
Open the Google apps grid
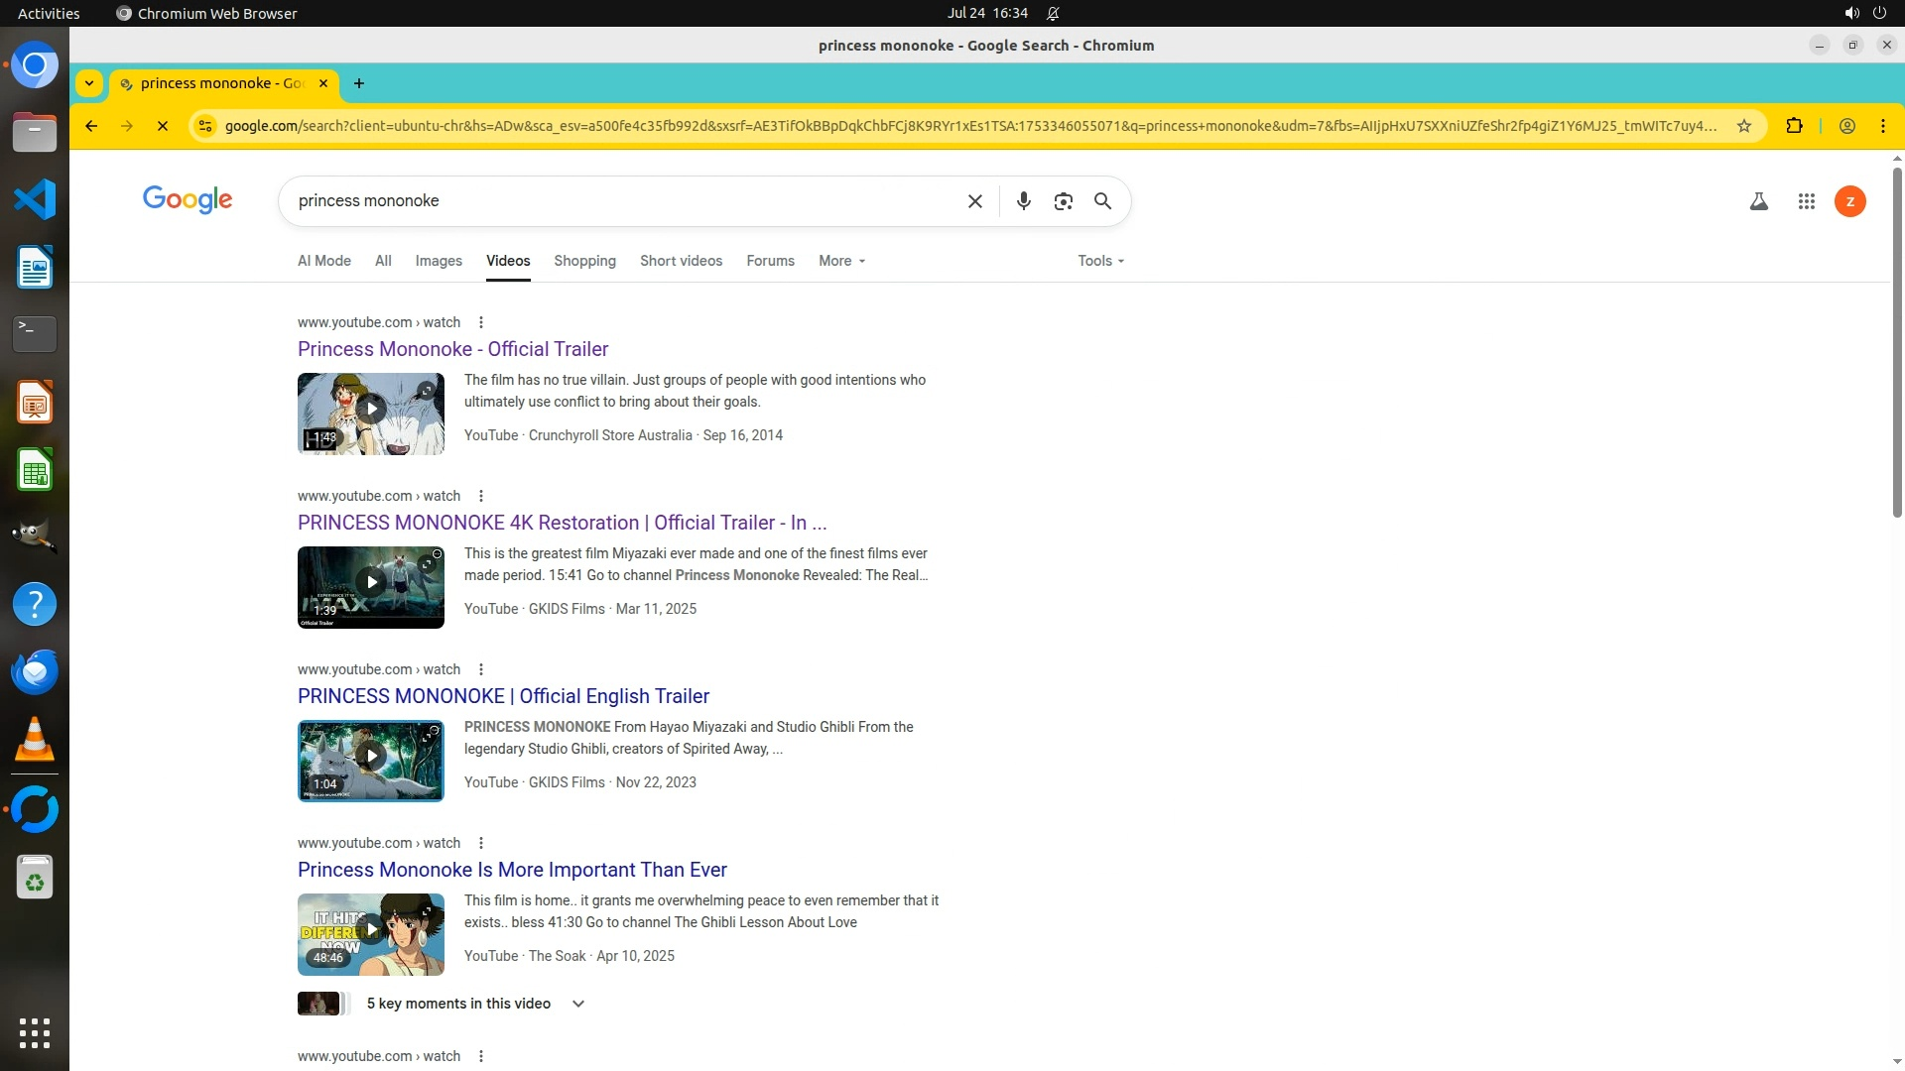tap(1806, 201)
